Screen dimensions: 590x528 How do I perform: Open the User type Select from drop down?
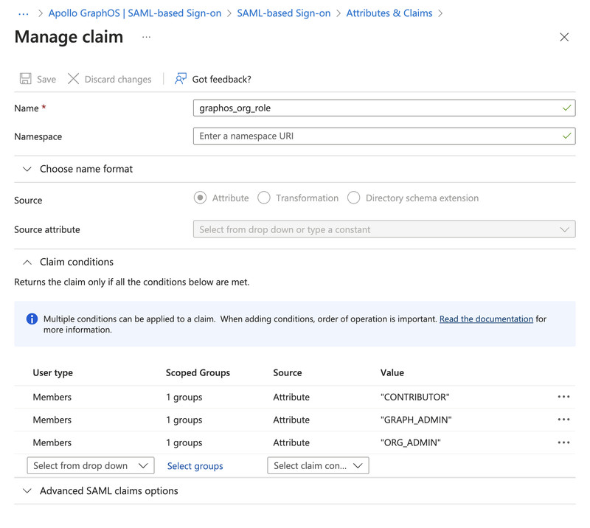(x=91, y=465)
